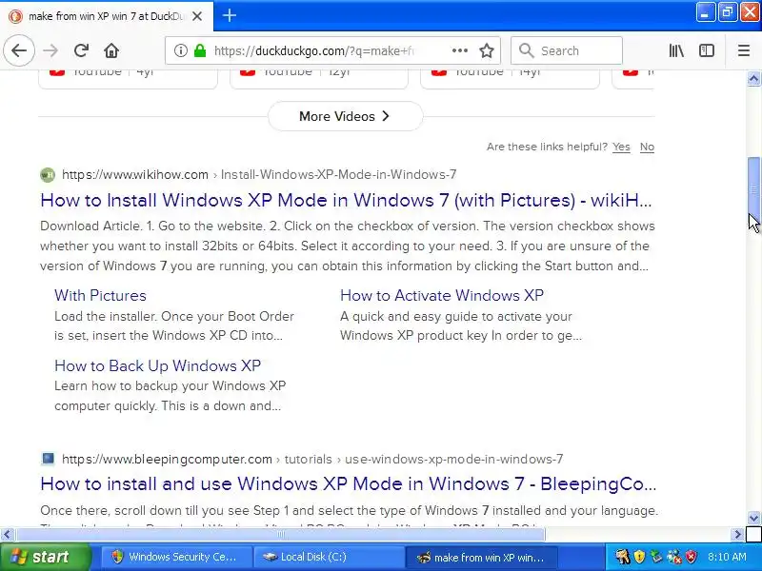
Task: Click the BleepingComputer 'Once there, scroll down' snippet
Action: click(x=349, y=511)
